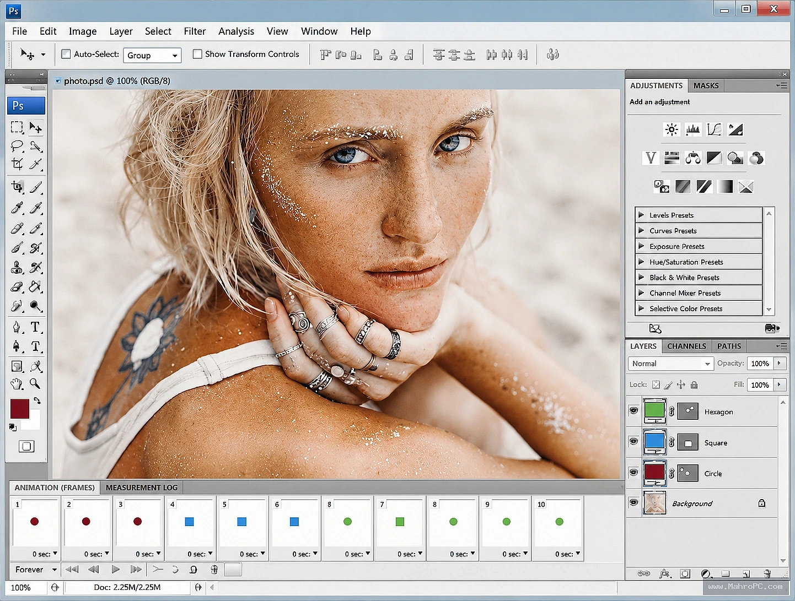Image resolution: width=795 pixels, height=601 pixels.
Task: Add an Invert adjustment
Action: point(662,187)
